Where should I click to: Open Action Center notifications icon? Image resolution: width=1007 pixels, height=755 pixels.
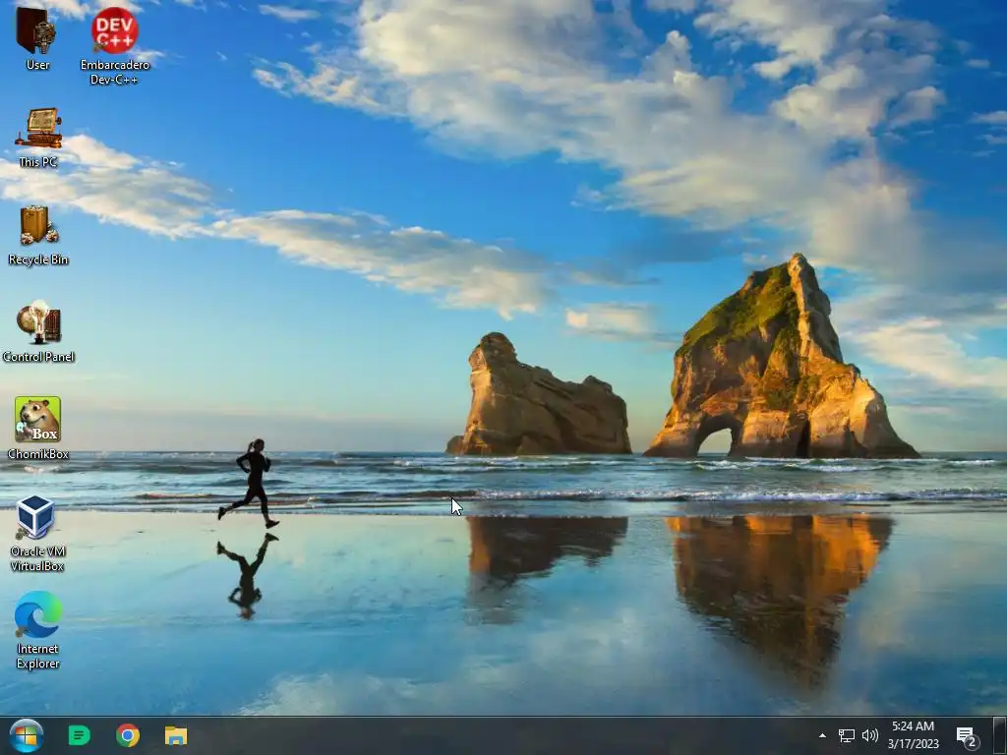coord(968,736)
